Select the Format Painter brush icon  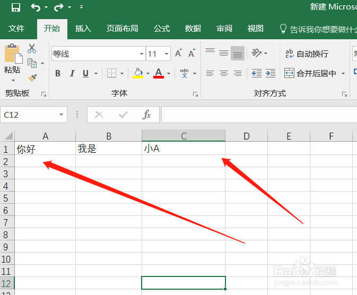pos(32,77)
